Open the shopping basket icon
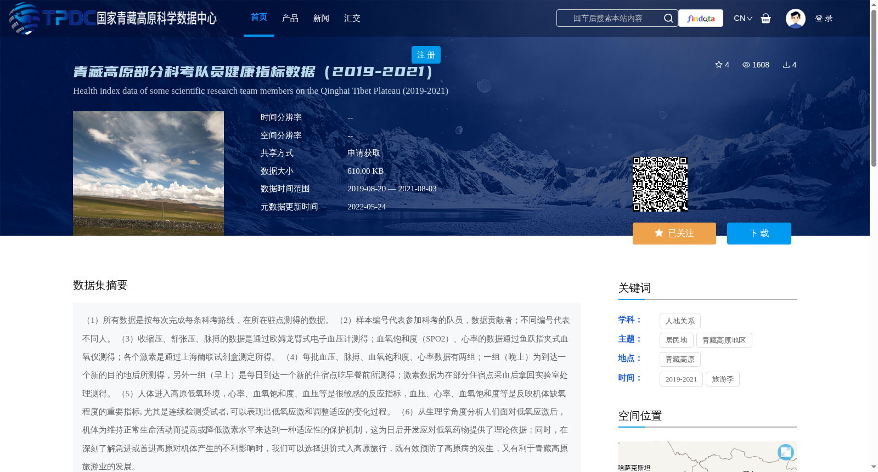This screenshot has width=878, height=472. (x=766, y=18)
